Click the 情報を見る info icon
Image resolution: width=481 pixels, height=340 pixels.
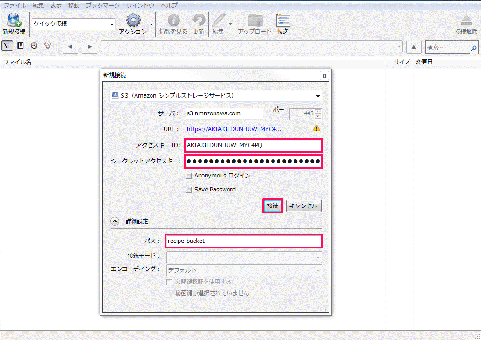pyautogui.click(x=173, y=20)
